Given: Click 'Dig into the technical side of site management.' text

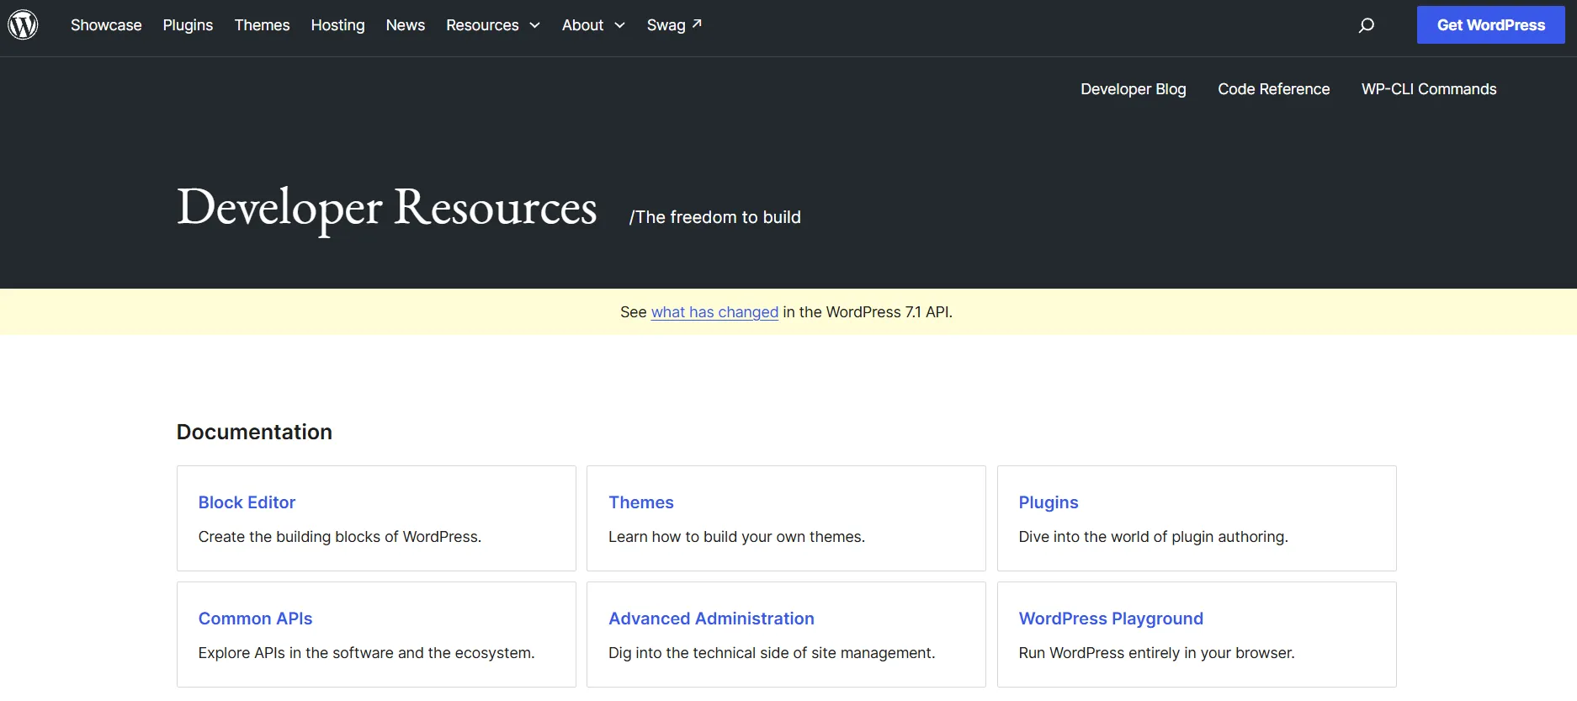Looking at the screenshot, I should [x=772, y=653].
